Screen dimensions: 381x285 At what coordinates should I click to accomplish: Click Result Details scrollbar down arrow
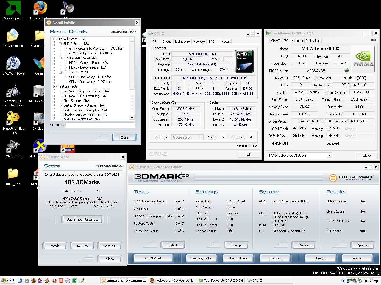(x=132, y=118)
